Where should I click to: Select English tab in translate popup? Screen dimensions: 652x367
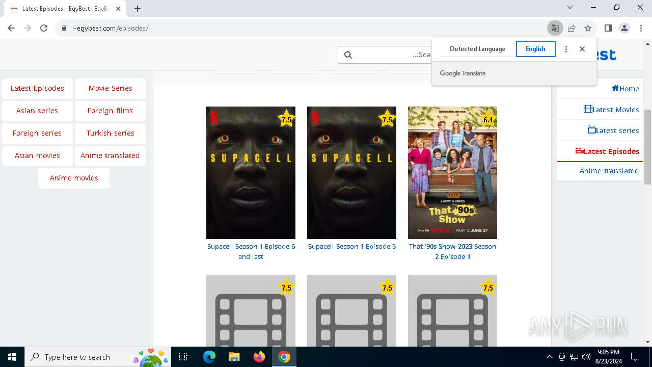(x=535, y=49)
